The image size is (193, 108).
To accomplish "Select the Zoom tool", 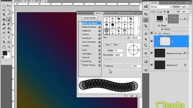I will (9, 47).
